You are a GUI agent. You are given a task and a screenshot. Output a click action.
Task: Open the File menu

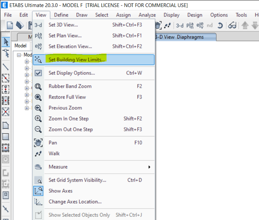point(8,15)
